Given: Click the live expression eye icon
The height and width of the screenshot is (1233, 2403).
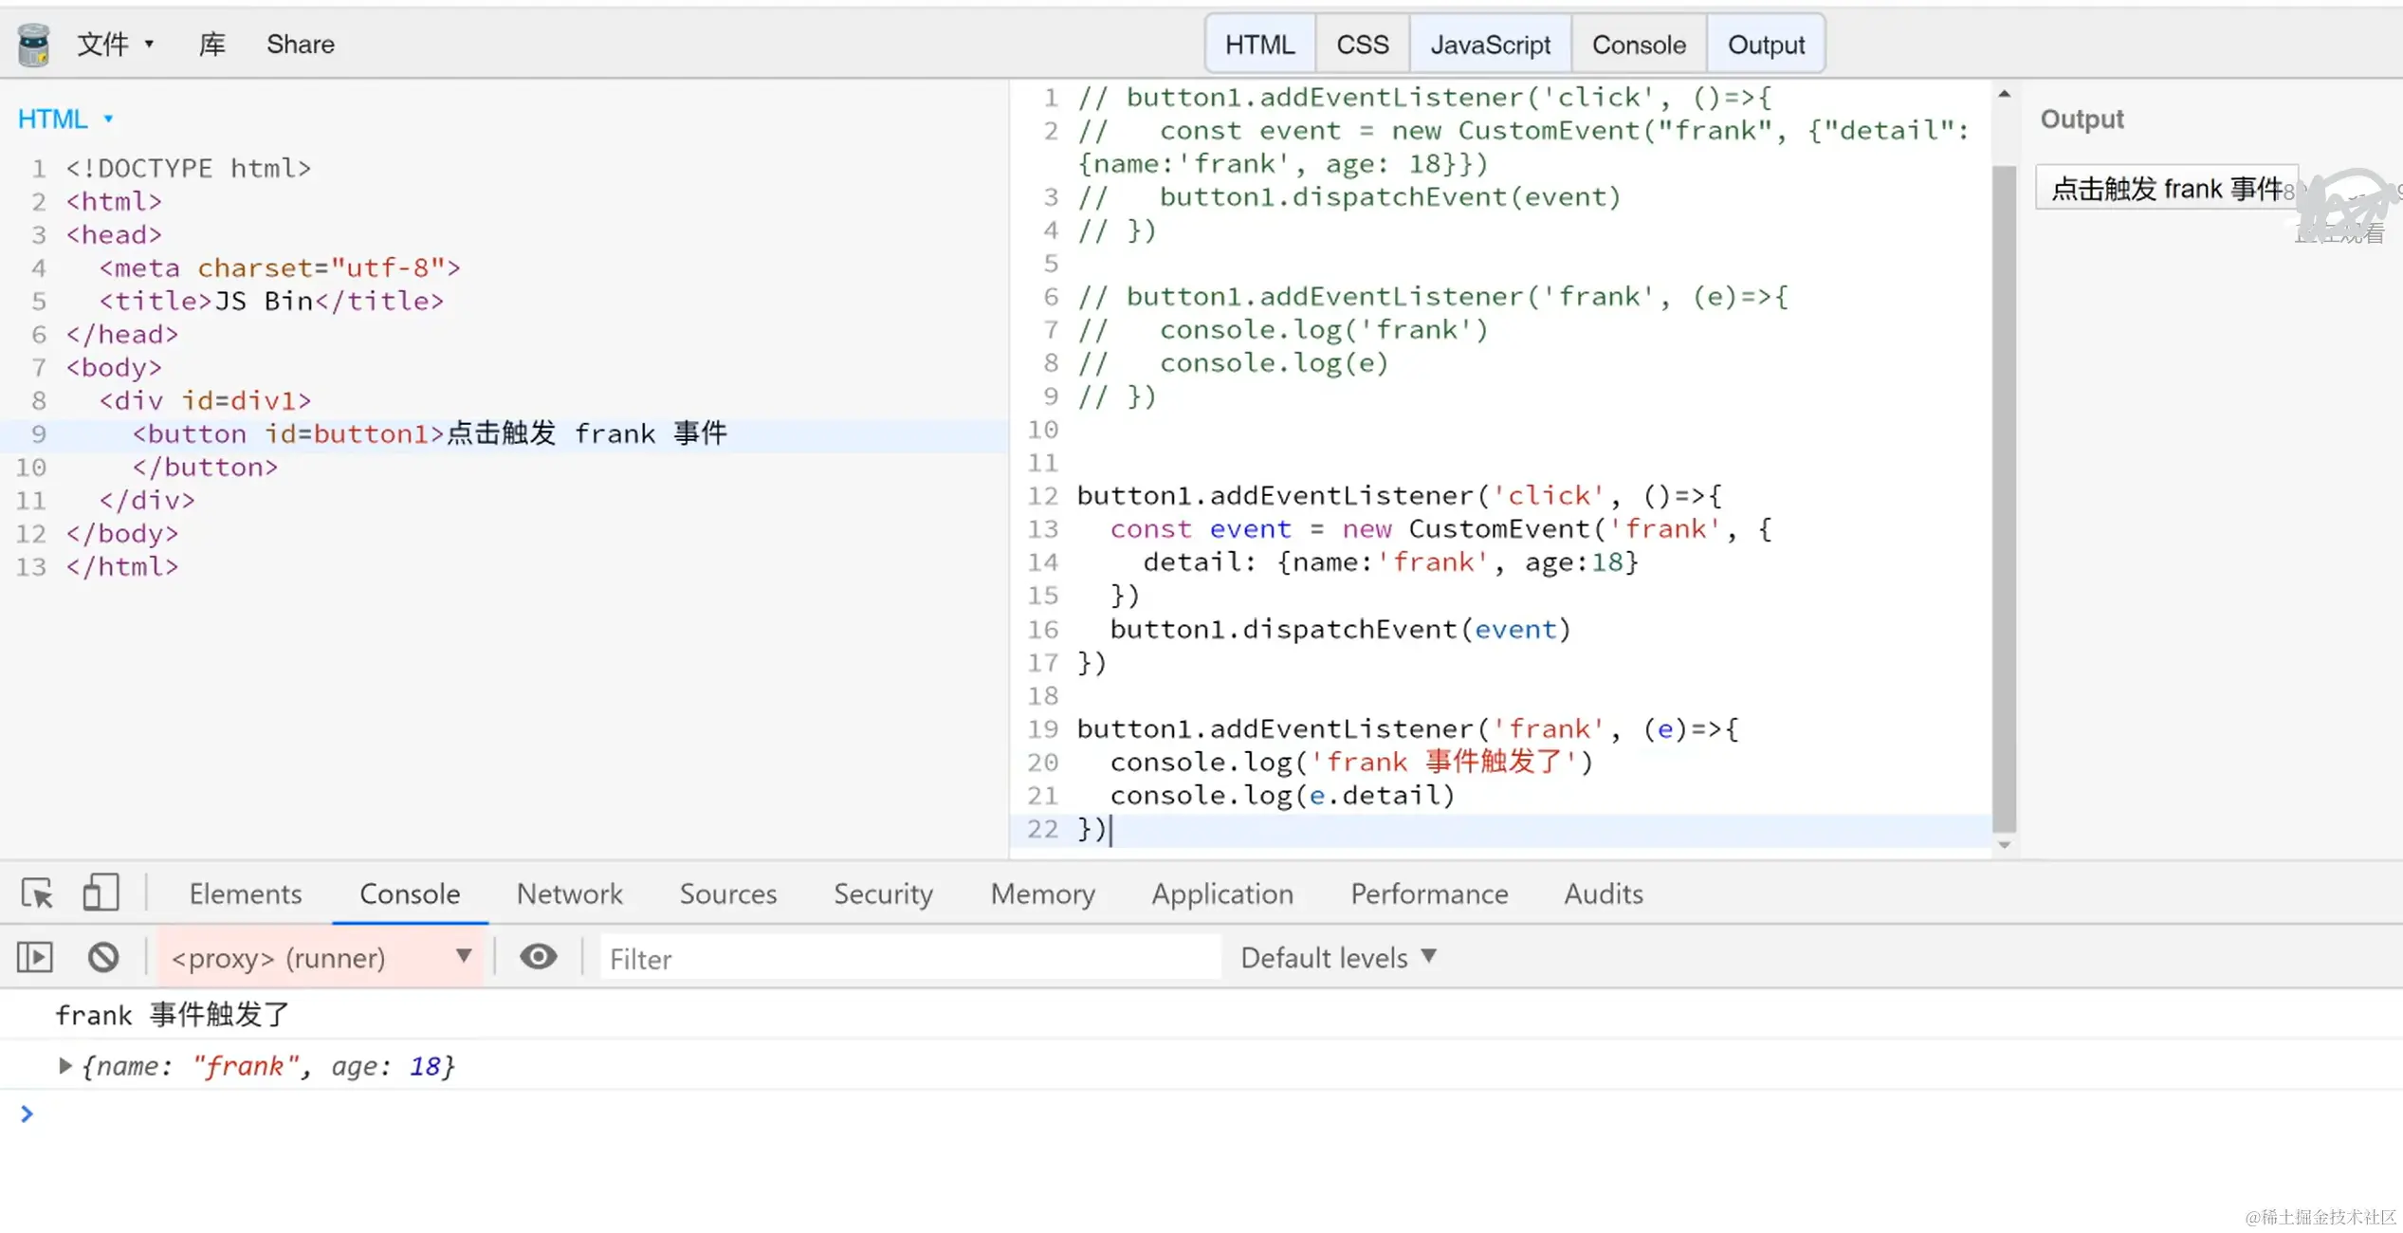Looking at the screenshot, I should 538,957.
